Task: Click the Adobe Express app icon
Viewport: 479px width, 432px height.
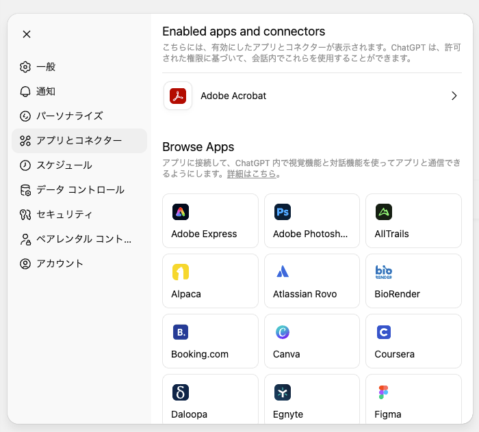Action: click(180, 212)
